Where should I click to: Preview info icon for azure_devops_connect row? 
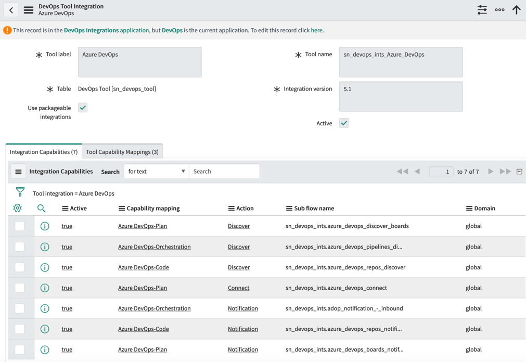point(45,288)
